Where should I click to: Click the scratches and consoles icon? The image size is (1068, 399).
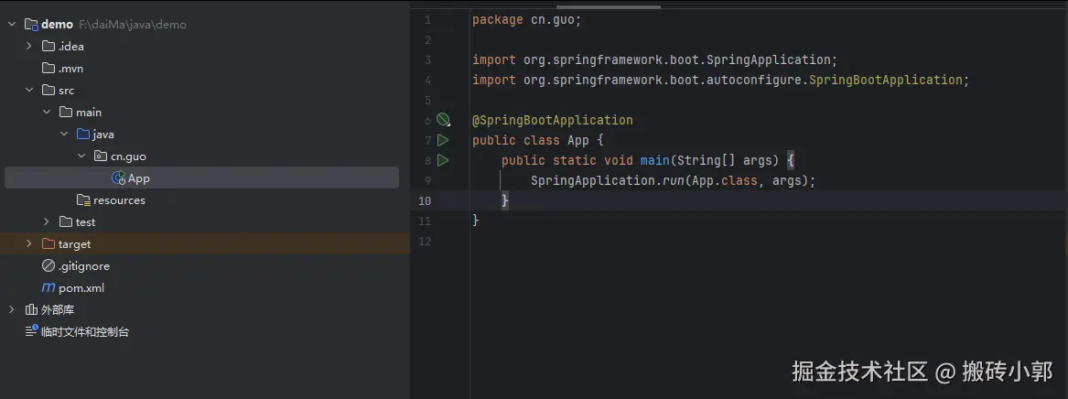(31, 332)
